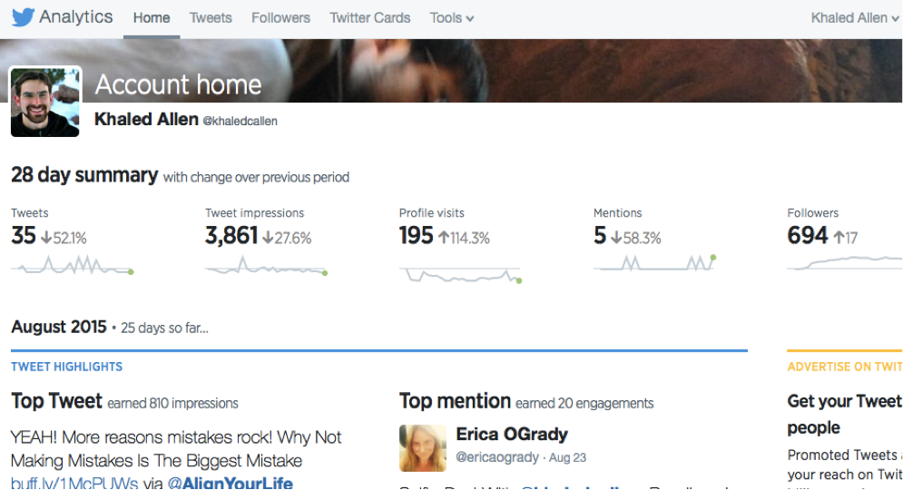
Task: Click the Followers sparkline chart
Action: pyautogui.click(x=845, y=262)
